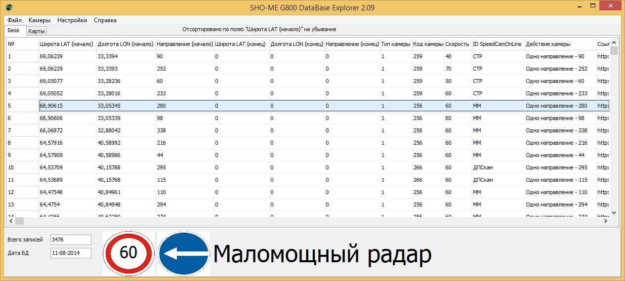Select latitude cell 64,53709
The height and width of the screenshot is (281, 625).
(68, 167)
